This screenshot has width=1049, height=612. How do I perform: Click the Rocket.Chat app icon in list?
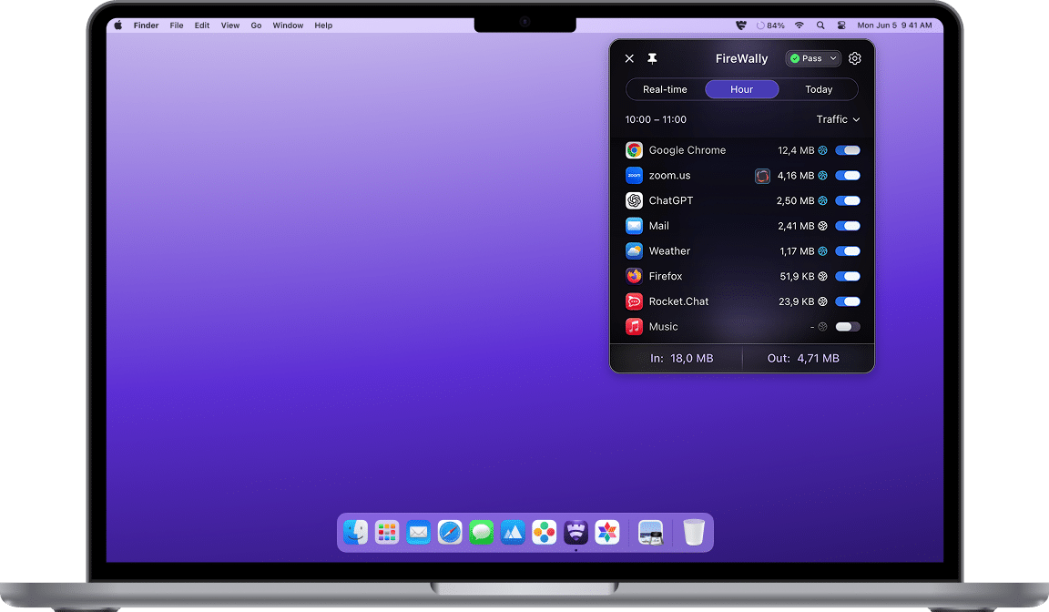[634, 301]
